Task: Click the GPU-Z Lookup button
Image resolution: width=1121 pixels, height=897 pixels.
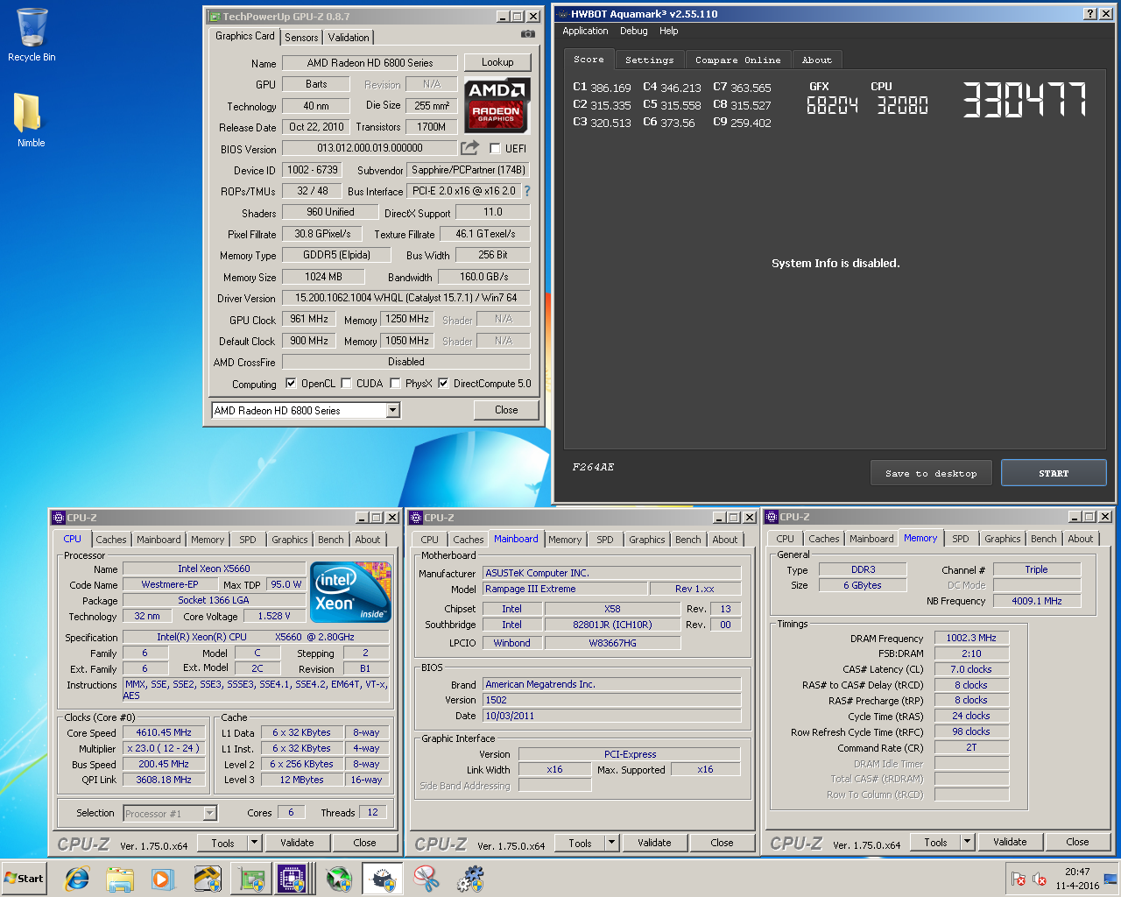Action: coord(497,62)
